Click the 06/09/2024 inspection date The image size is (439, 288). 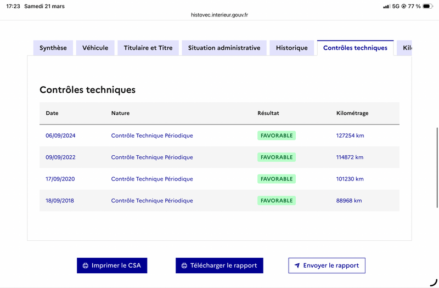(x=60, y=135)
